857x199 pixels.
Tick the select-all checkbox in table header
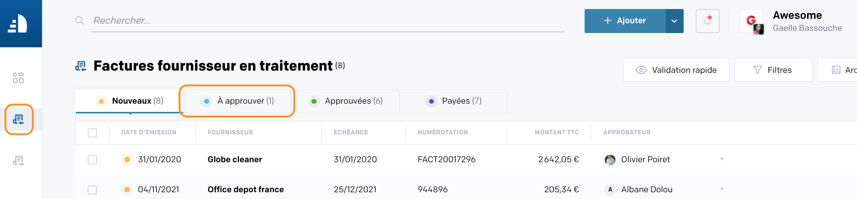92,133
